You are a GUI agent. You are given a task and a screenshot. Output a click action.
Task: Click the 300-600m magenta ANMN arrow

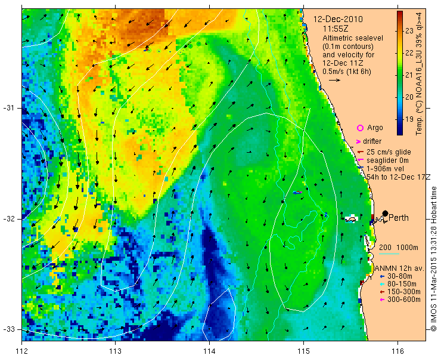click(382, 300)
